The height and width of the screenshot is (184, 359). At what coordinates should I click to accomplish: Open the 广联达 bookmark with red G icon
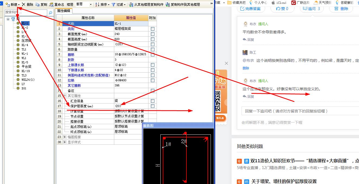[300, 3]
